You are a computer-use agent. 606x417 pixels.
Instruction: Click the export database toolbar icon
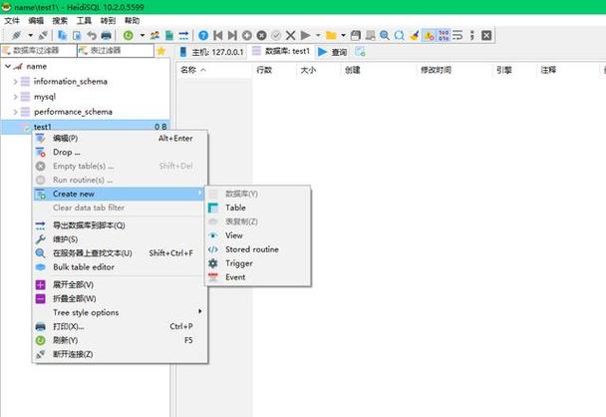(183, 36)
